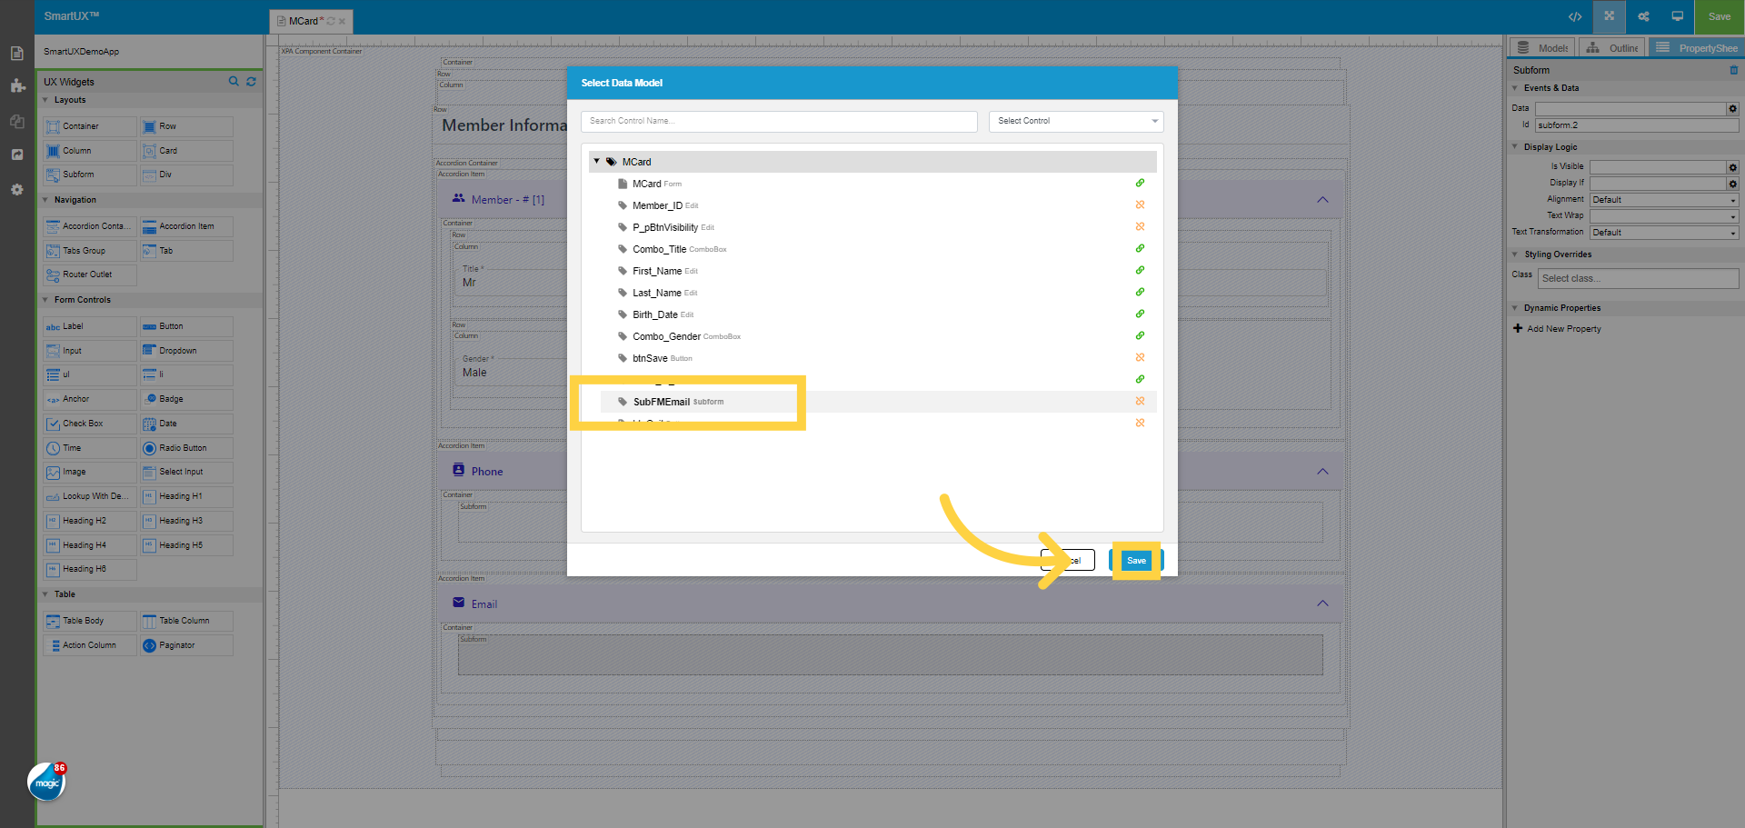Open the code view icon in the toolbar
The width and height of the screenshot is (1745, 828).
(1575, 16)
